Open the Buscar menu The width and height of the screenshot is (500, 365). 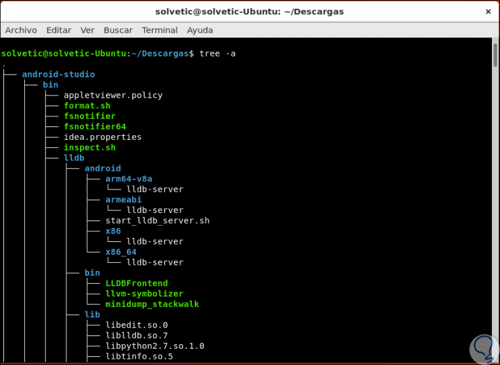(118, 30)
